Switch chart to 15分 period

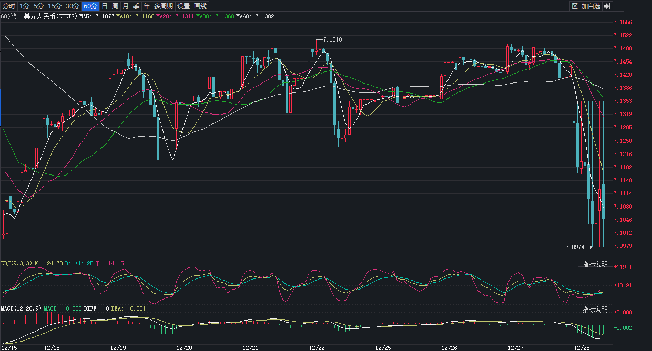pyautogui.click(x=55, y=6)
